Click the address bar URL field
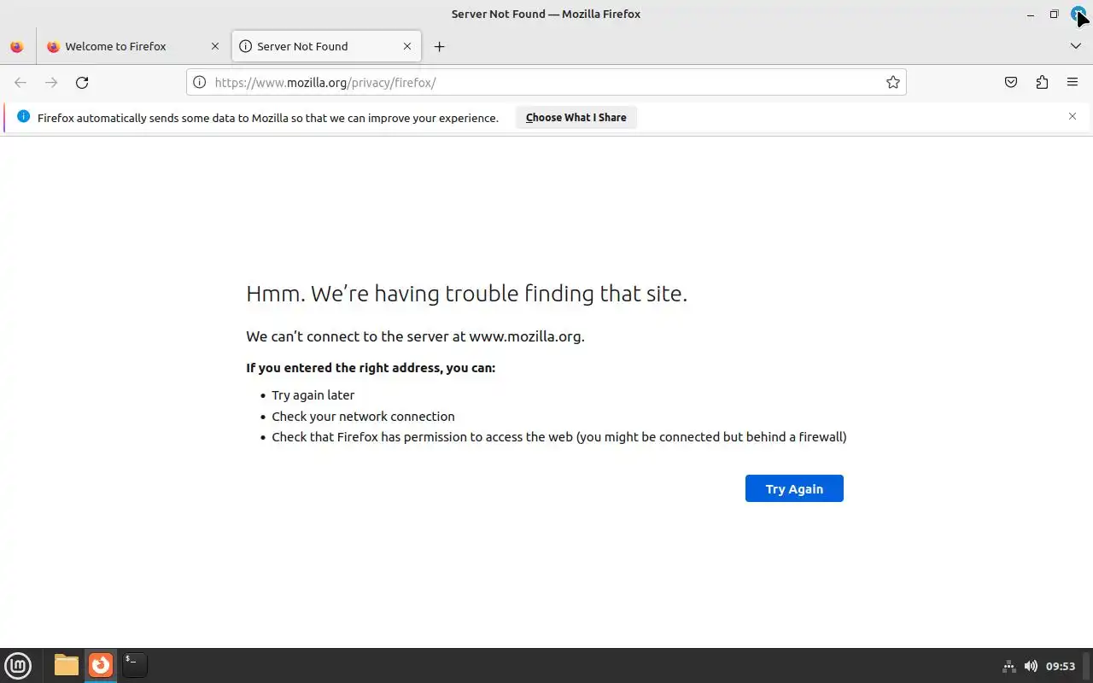 coord(546,82)
